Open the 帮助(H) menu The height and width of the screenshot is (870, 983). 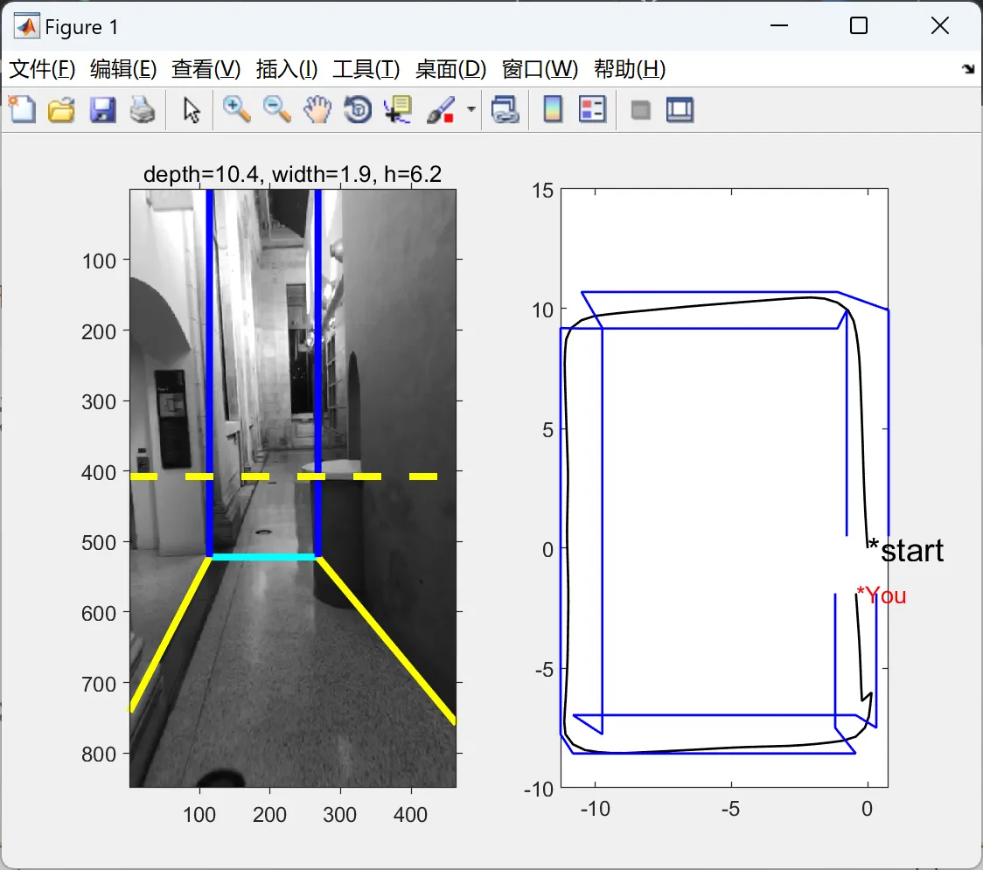pos(629,69)
